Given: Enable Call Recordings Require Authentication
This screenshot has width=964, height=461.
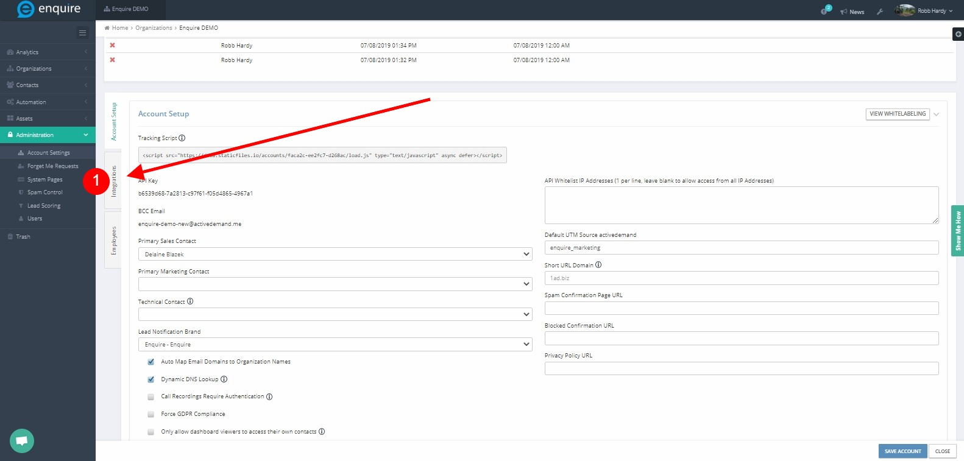Looking at the screenshot, I should [x=151, y=397].
